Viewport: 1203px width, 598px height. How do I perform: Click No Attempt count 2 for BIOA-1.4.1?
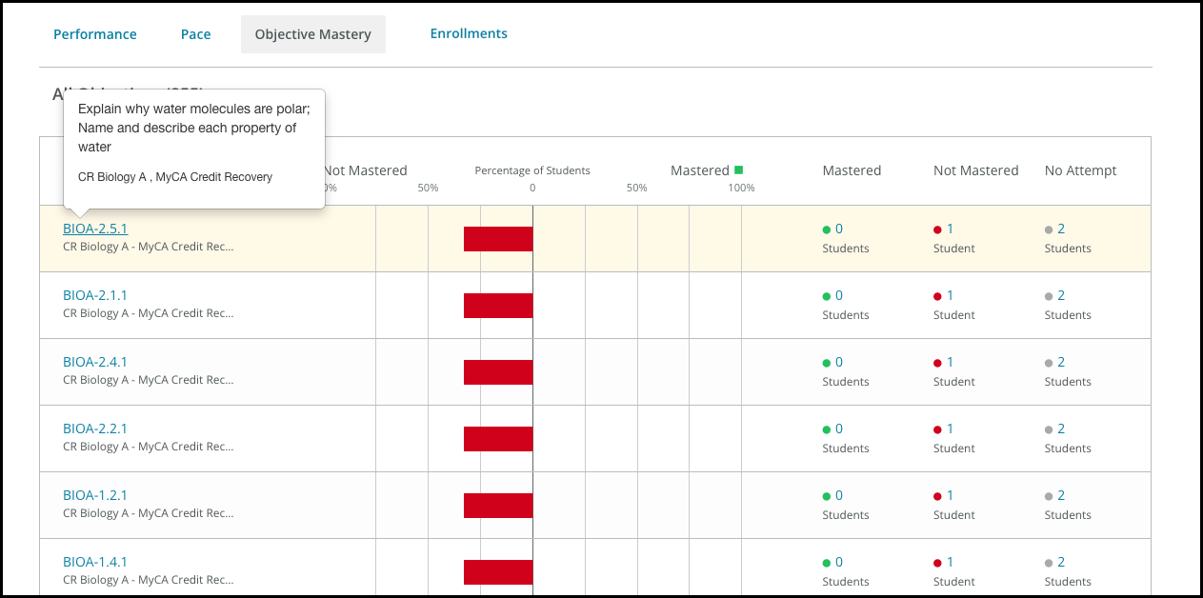[x=1061, y=562]
